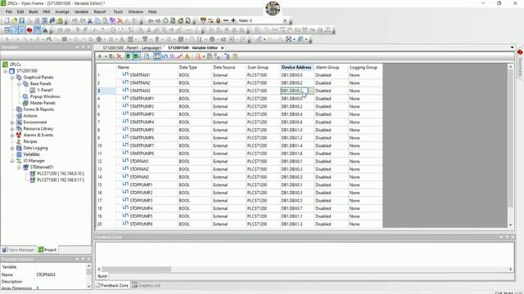Click the Feedback Zone horizontal scrollbar thumb
The height and width of the screenshot is (294, 524).
[x=137, y=269]
